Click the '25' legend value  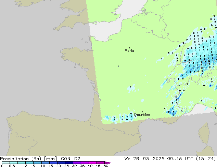point(66,166)
